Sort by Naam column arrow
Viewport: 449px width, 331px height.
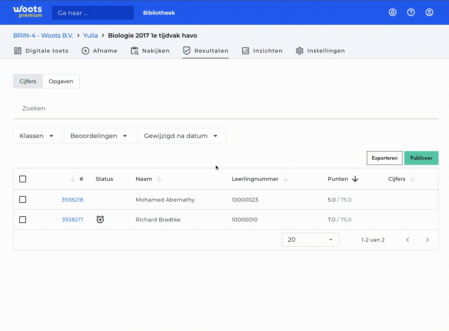[159, 179]
